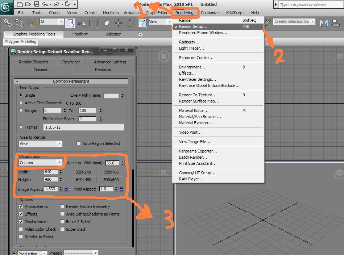Image resolution: width=344 pixels, height=255 pixels.
Task: Click the Width value field
Action: pos(51,172)
